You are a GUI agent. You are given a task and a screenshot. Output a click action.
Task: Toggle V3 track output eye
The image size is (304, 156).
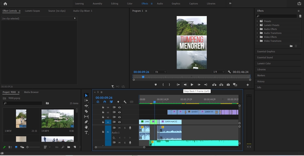[119, 112]
